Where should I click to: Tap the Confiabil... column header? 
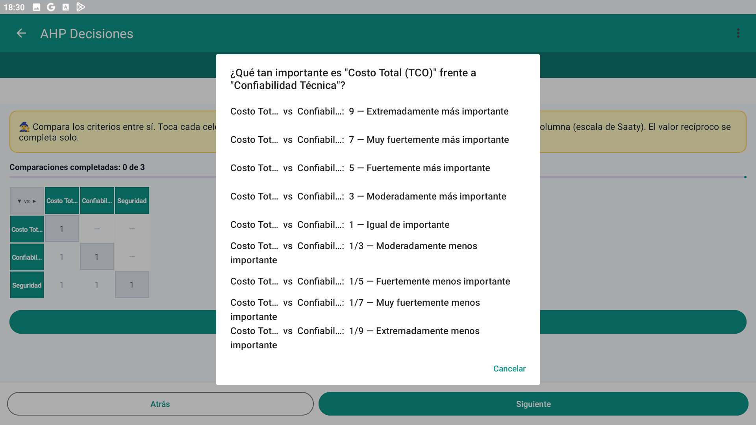point(97,201)
